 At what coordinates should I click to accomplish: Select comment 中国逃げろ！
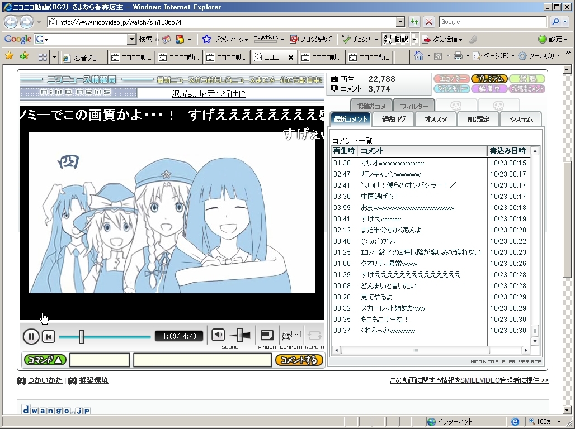380,197
